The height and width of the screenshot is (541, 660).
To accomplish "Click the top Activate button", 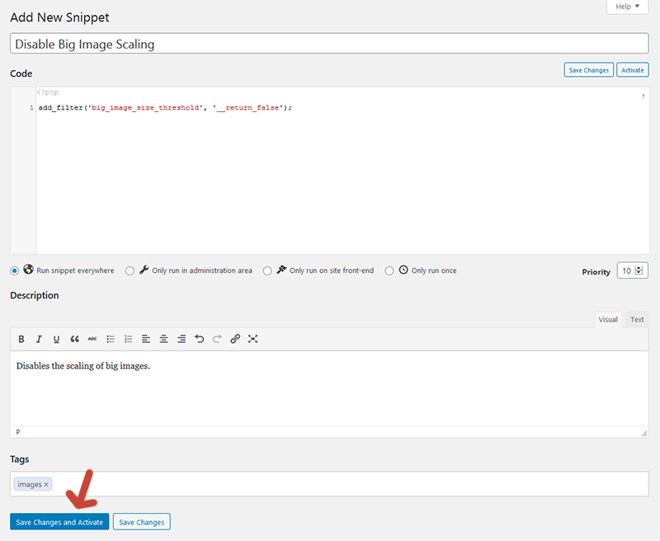I will click(x=632, y=70).
